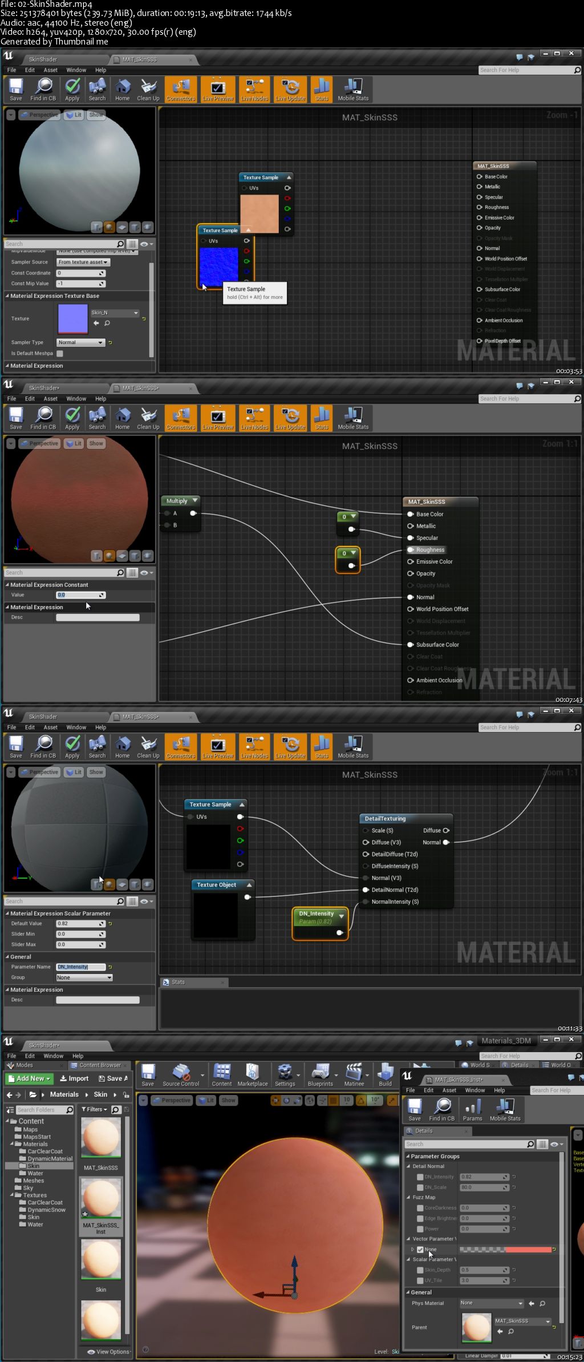Toggle Live Preview in the 00:11:33 frame

pyautogui.click(x=218, y=747)
